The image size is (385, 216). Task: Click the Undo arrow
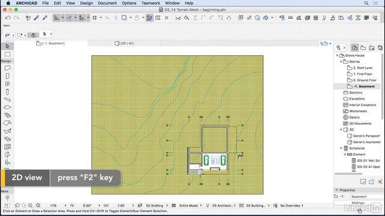point(8,17)
